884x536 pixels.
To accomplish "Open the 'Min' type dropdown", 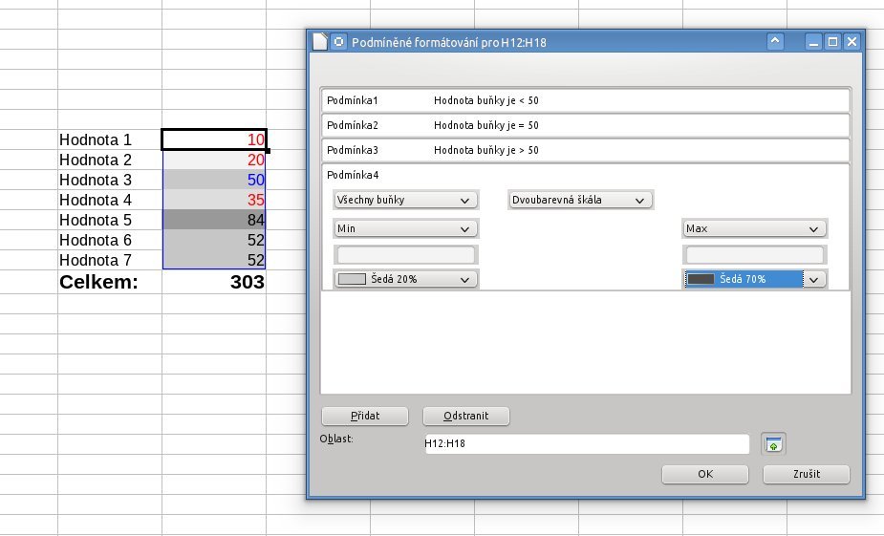I will tap(405, 229).
